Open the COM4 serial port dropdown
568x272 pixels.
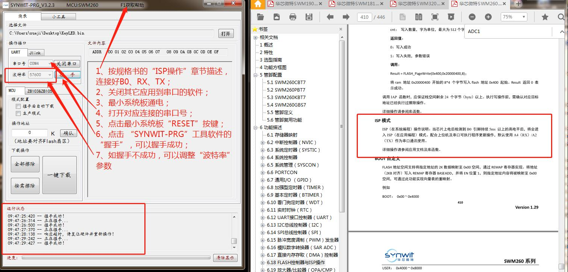tap(50, 63)
